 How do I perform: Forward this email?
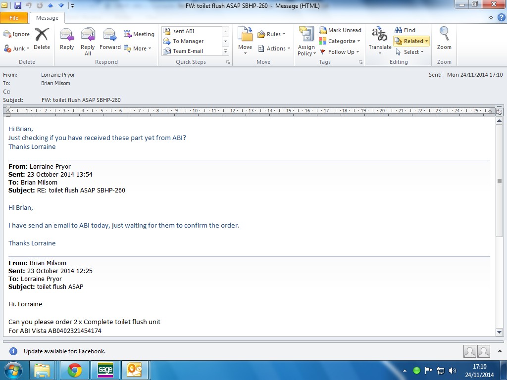click(x=110, y=39)
